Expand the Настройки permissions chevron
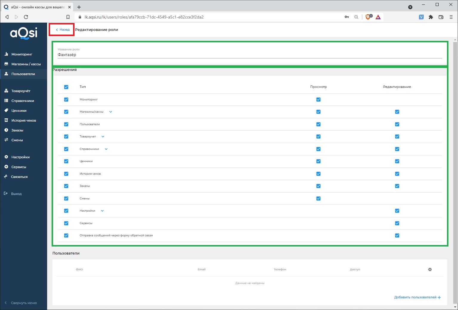 click(102, 211)
